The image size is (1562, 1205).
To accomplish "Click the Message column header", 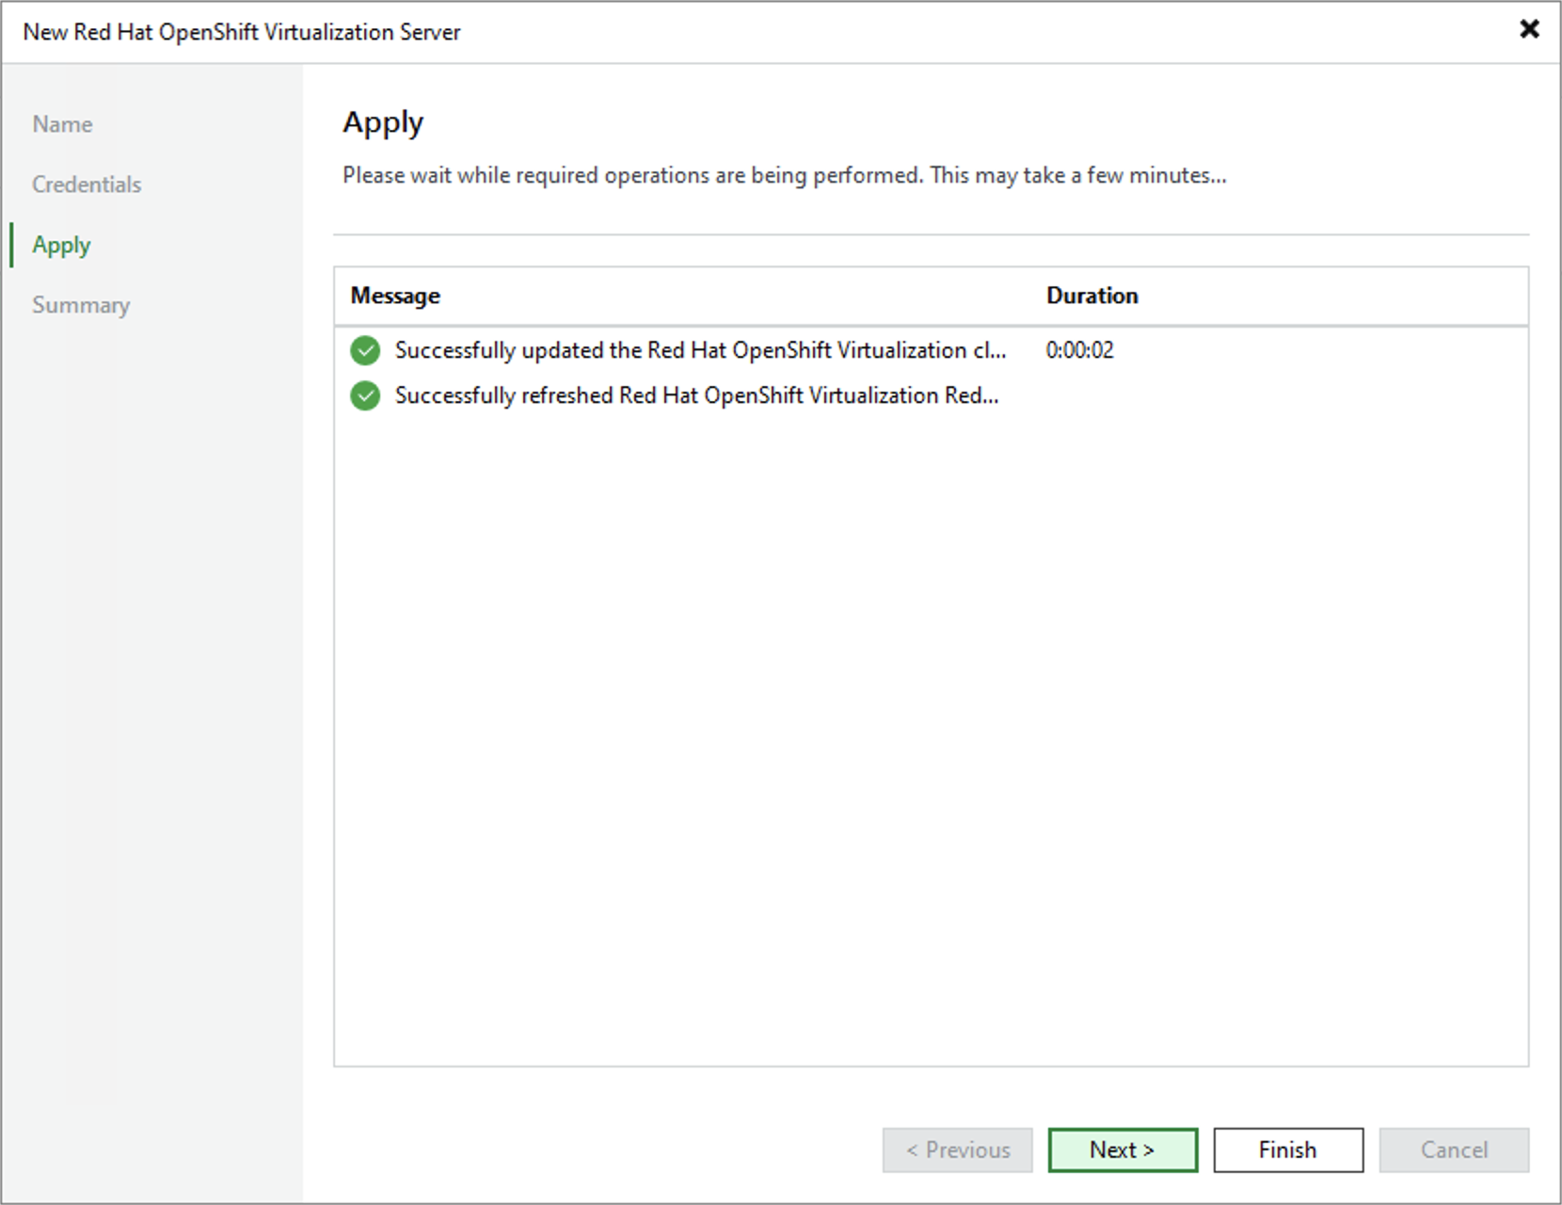I will (395, 296).
